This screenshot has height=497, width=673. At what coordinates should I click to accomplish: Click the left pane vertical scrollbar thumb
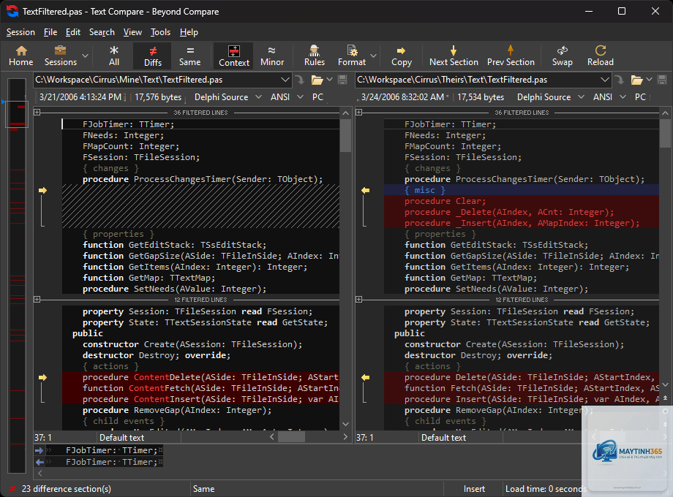pos(345,135)
